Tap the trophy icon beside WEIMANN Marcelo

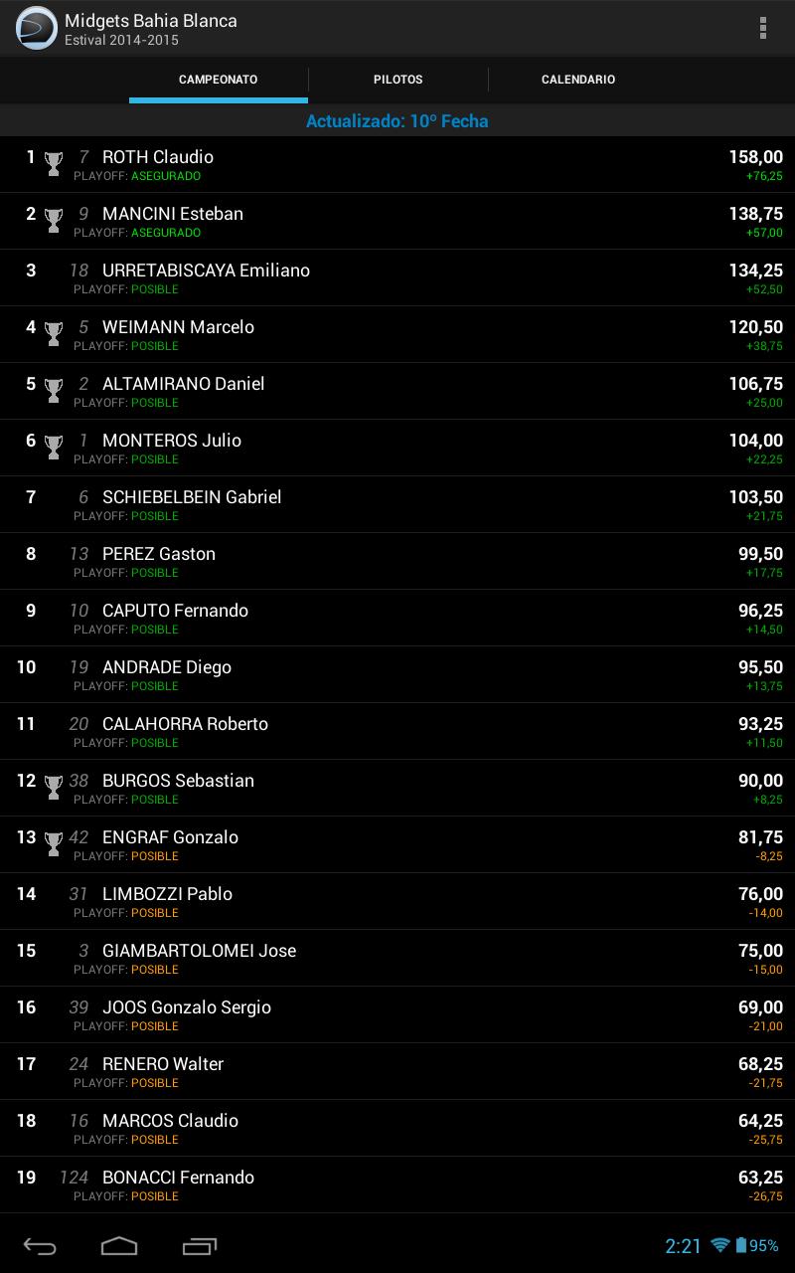coord(54,333)
